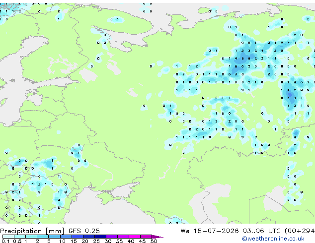Select the bright magenta 40 to 45 swatch
Viewport: 315px width, 243px height.
(135, 237)
